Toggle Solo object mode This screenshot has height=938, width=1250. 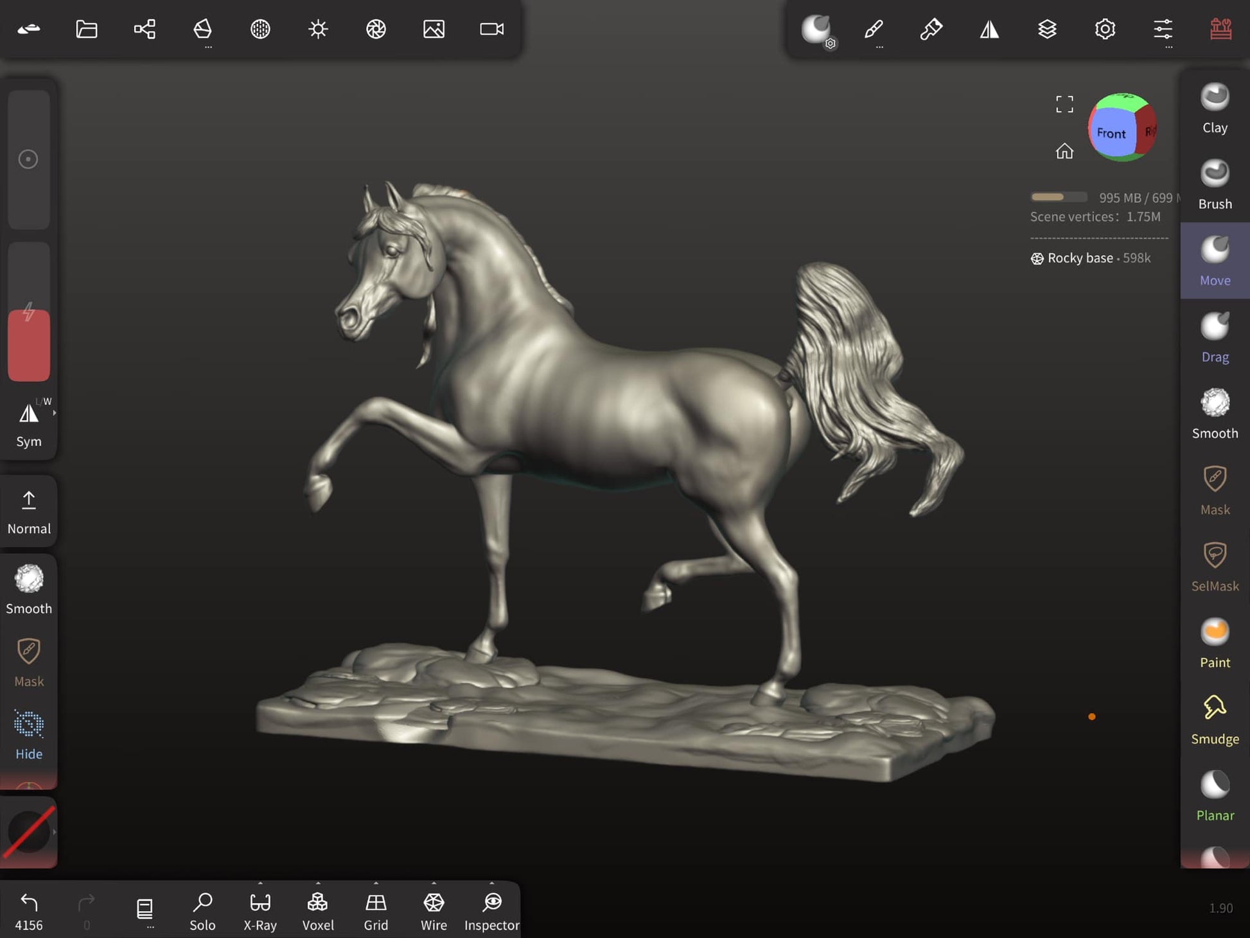pyautogui.click(x=202, y=910)
